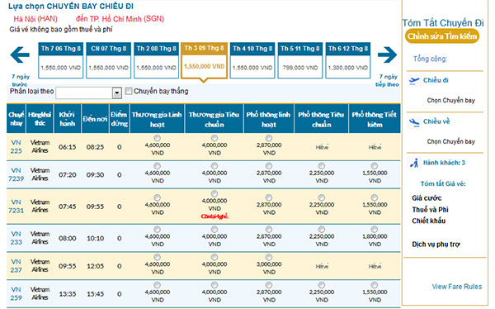The height and width of the screenshot is (309, 495).
Task: Click departure time 06:15
Action: [68, 147]
